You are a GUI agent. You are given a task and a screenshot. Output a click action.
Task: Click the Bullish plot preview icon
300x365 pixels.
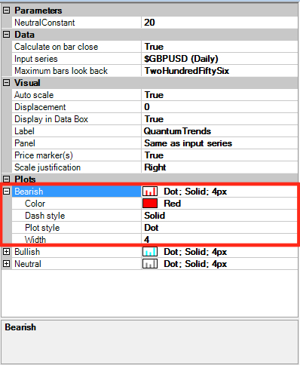[150, 252]
